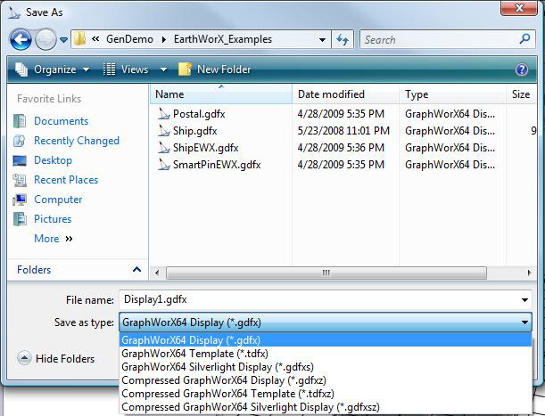
Task: Expand the Folders pane
Action: (136, 270)
